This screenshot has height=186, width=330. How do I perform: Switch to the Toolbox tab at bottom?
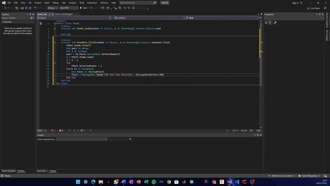(21, 171)
